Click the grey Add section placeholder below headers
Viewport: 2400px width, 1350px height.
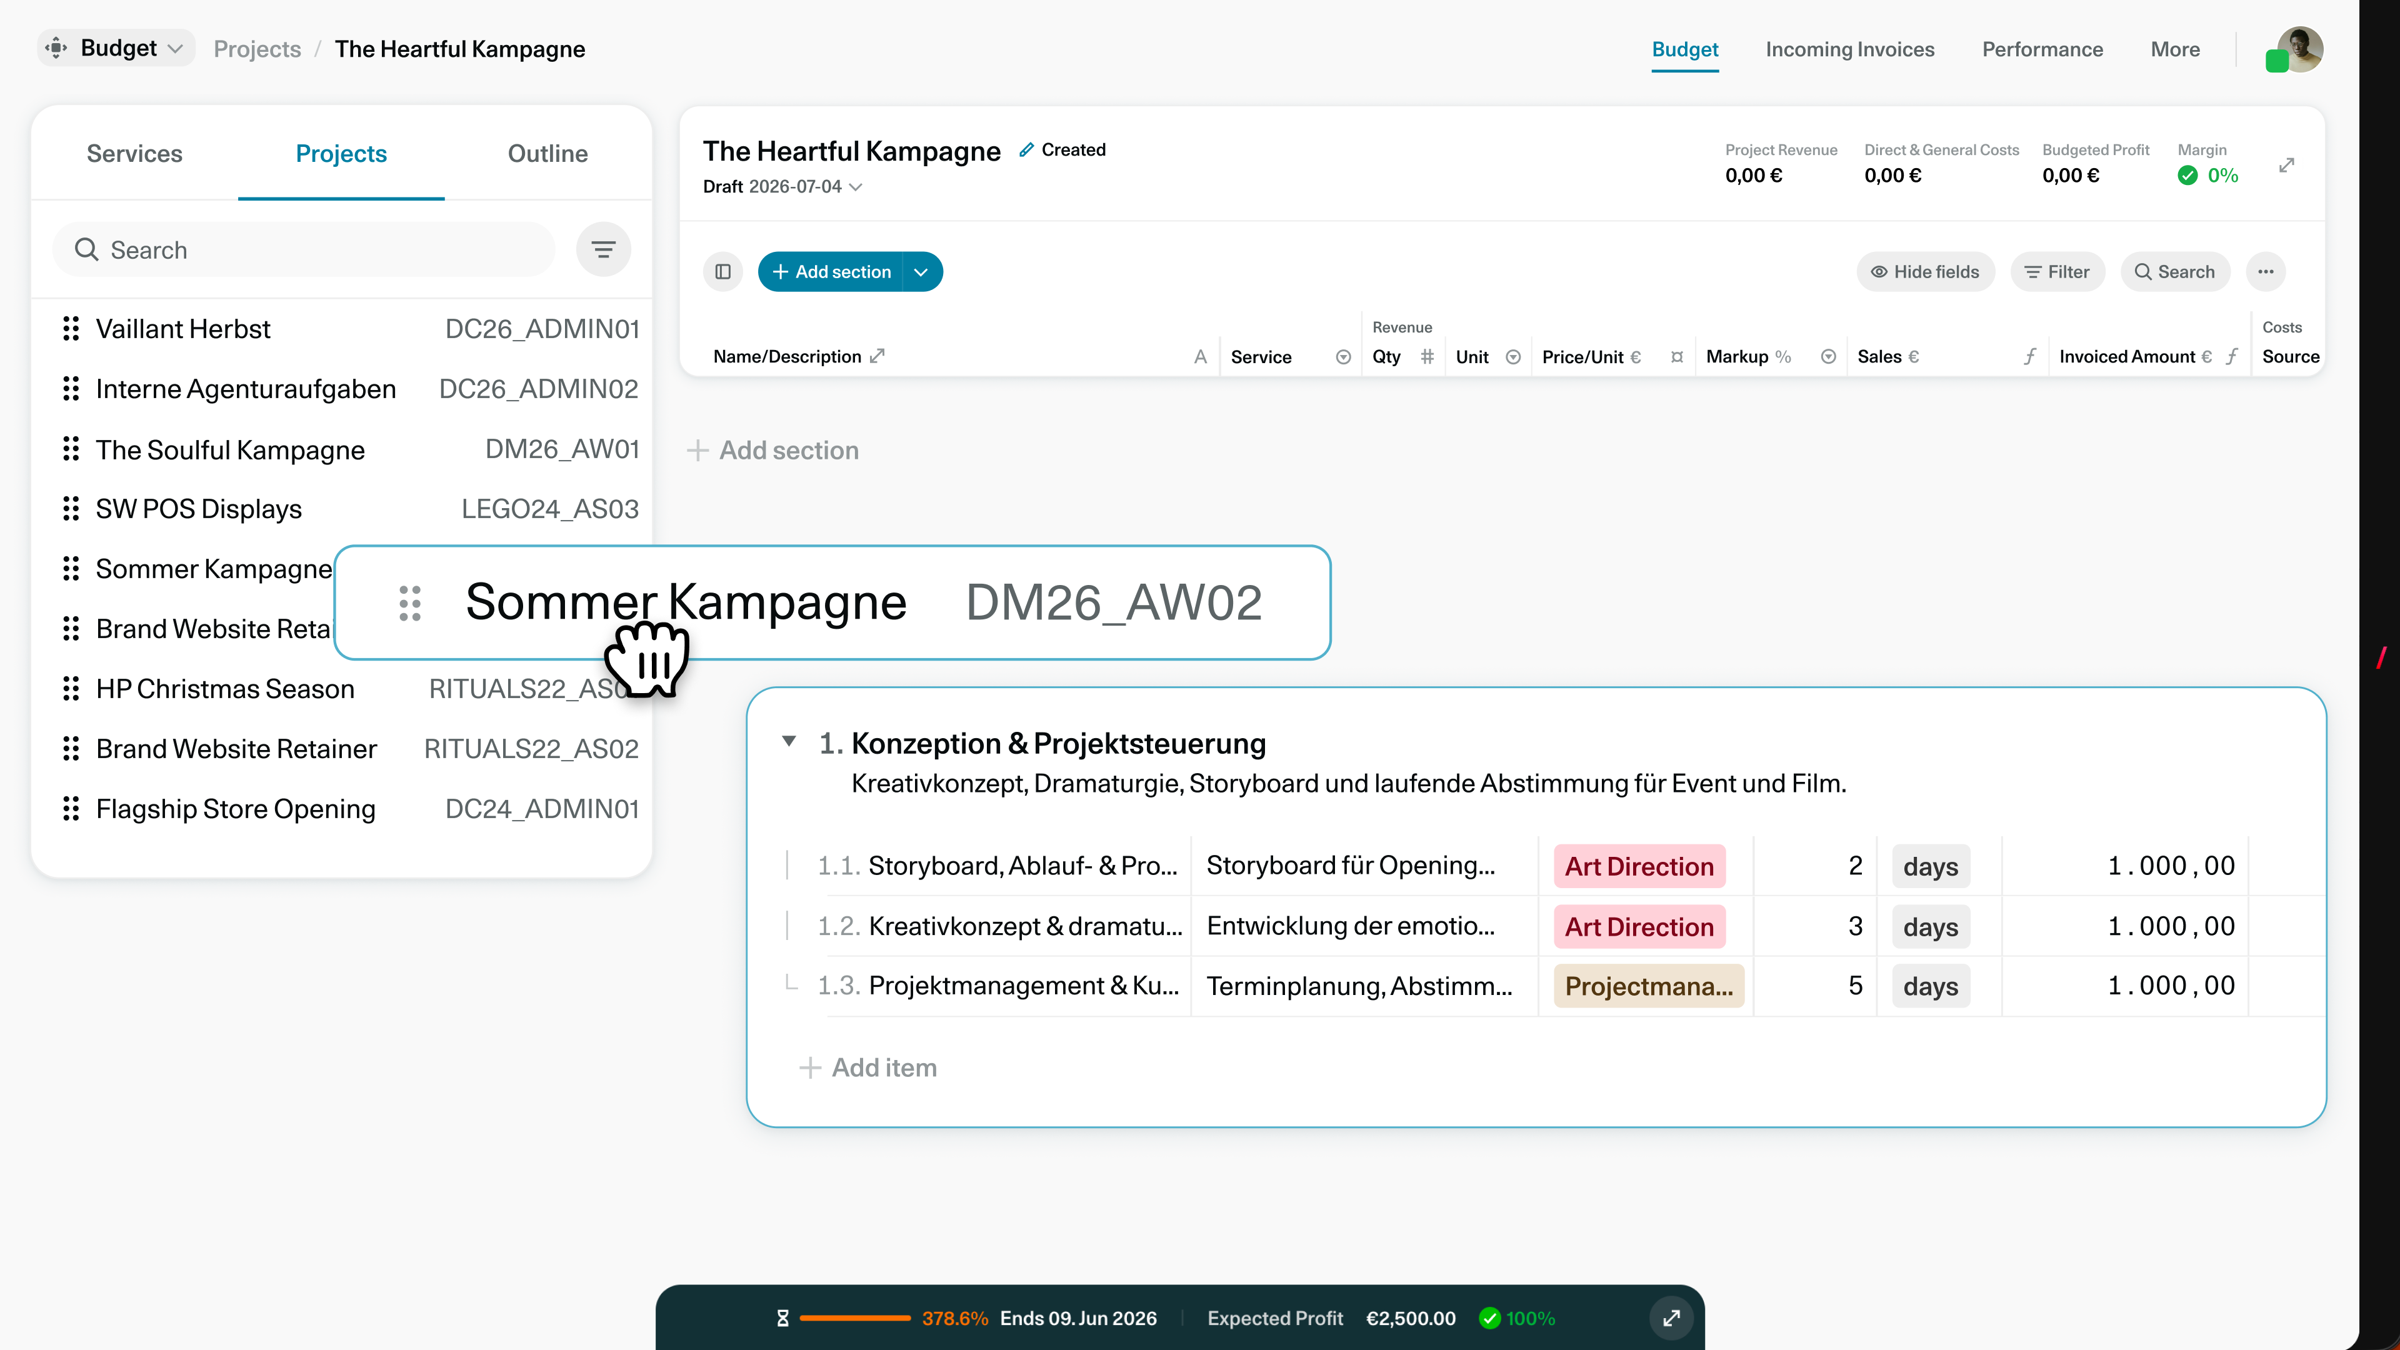pyautogui.click(x=773, y=451)
